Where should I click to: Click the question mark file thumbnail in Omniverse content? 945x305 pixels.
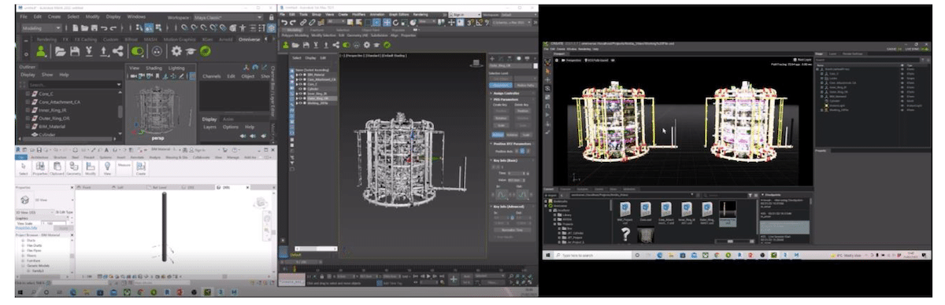pyautogui.click(x=626, y=234)
